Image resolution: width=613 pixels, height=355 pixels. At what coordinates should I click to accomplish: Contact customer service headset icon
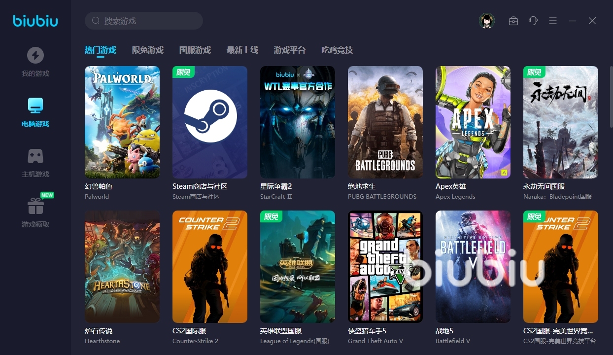(533, 21)
